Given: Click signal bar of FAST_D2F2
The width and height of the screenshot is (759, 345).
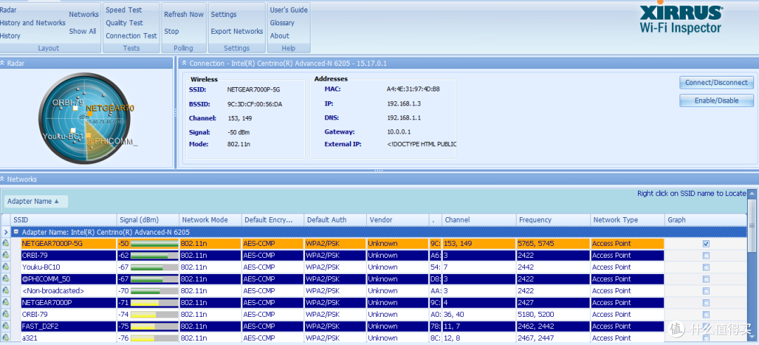Looking at the screenshot, I should click(155, 327).
